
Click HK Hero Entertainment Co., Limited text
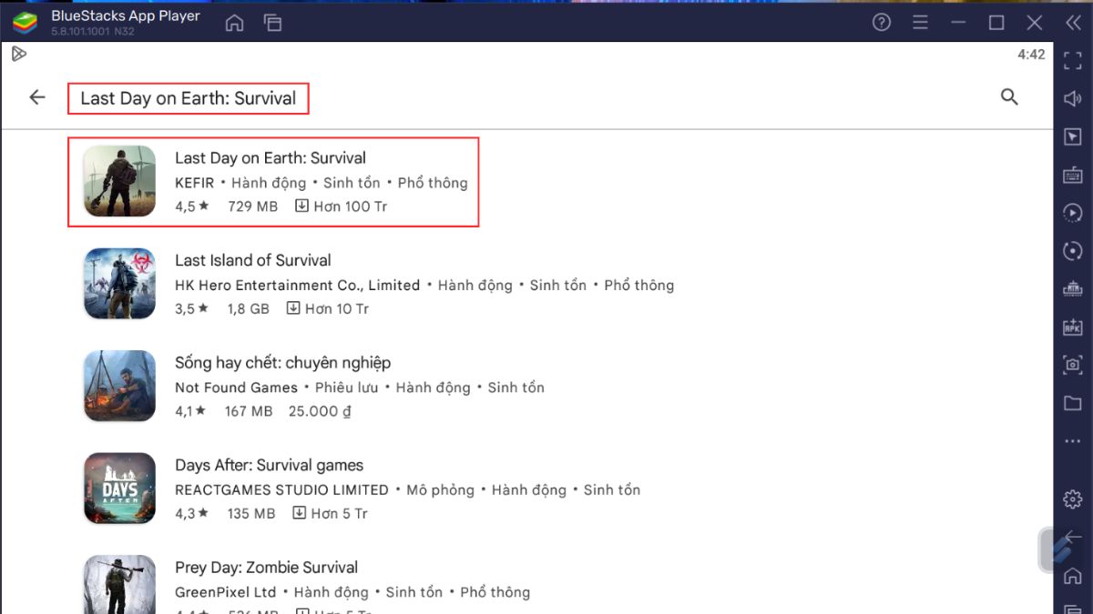298,286
